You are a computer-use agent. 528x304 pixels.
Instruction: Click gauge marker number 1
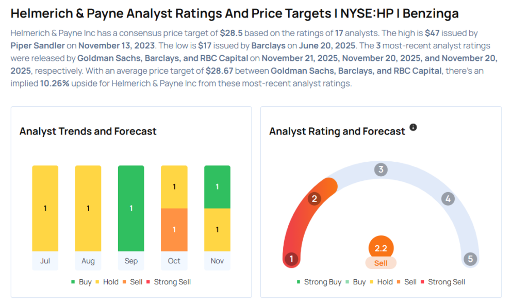point(291,259)
